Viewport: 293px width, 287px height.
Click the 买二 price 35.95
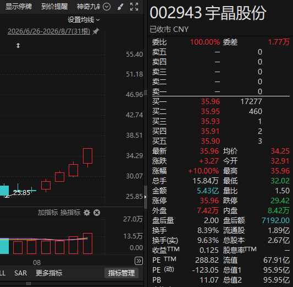coord(211,112)
